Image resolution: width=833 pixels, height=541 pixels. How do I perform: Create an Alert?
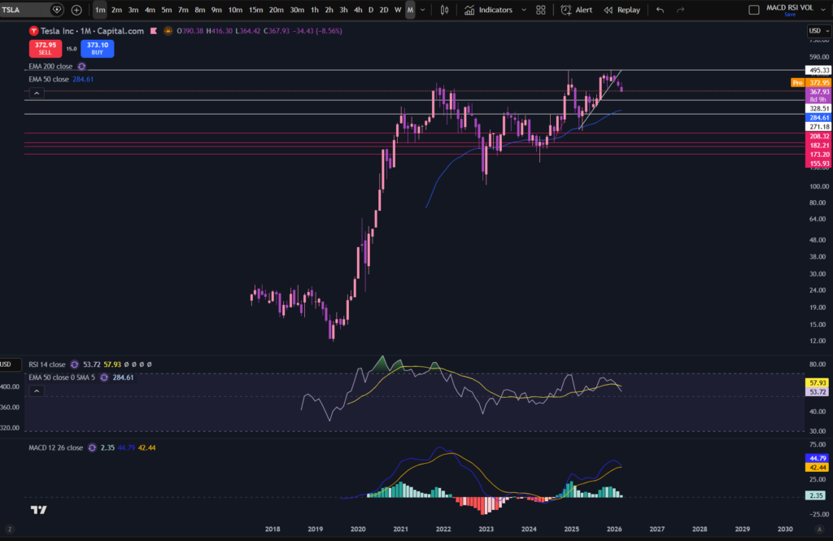coord(577,10)
